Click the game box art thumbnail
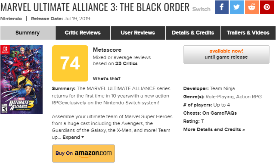Image resolution: width=276 pixels, height=163 pixels. (x=22, y=79)
